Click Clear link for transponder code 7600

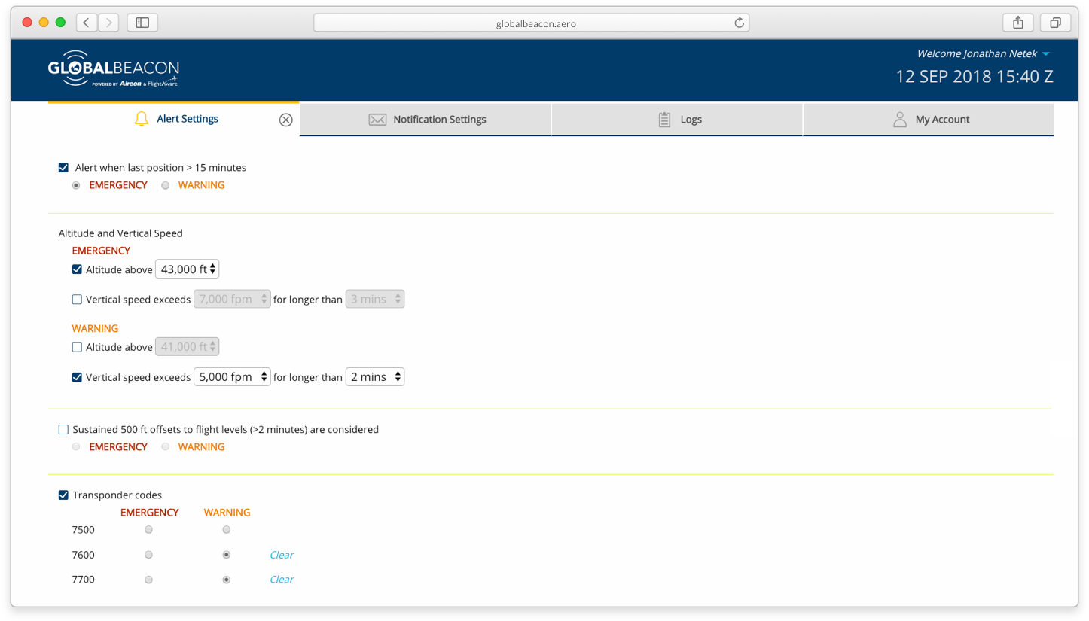point(282,555)
